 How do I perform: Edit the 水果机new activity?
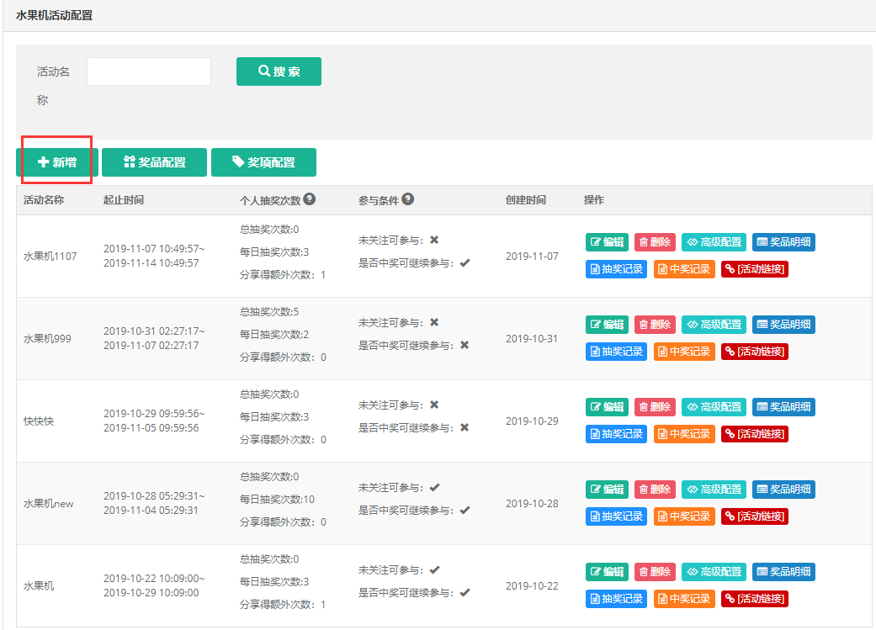608,490
